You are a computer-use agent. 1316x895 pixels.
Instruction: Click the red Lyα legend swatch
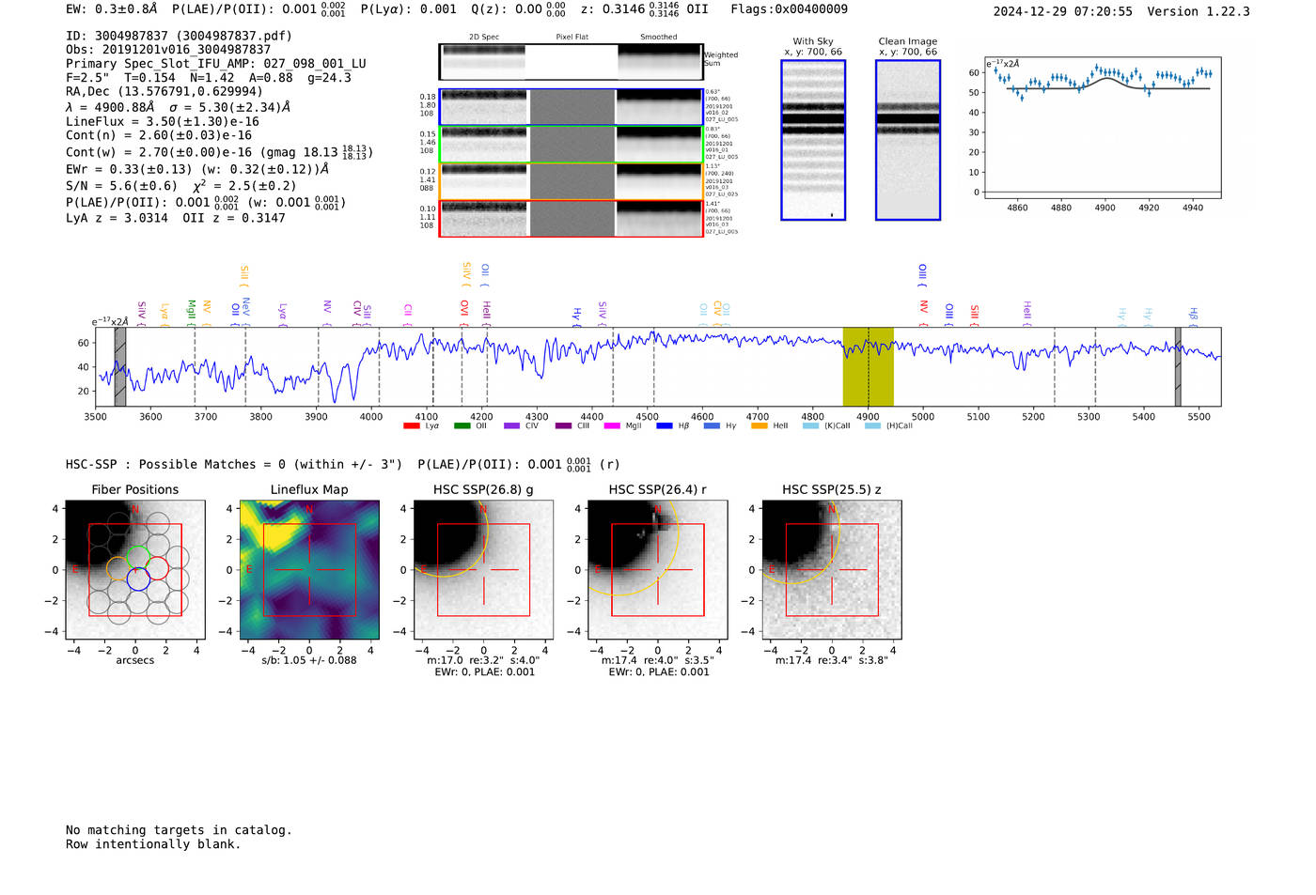coord(411,426)
